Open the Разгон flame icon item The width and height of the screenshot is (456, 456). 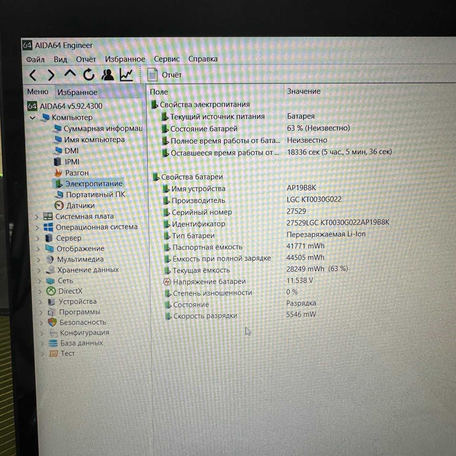click(x=58, y=173)
